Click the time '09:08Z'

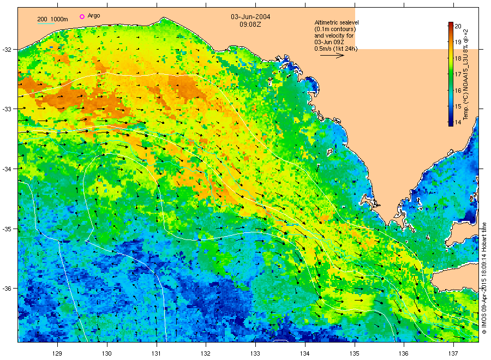[250, 25]
